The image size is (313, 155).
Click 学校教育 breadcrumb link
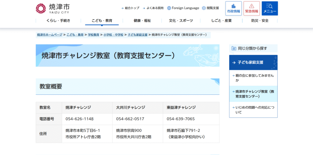click(94, 35)
